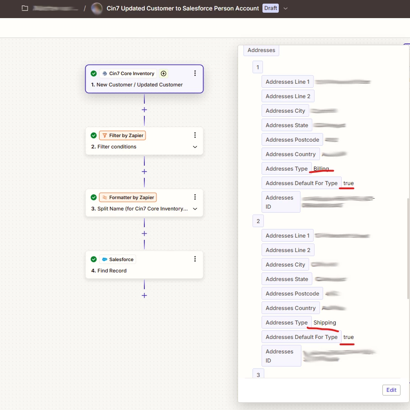Expand the Filter conditions step chevron
410x410 pixels.
[x=195, y=147]
